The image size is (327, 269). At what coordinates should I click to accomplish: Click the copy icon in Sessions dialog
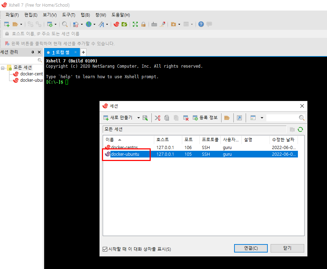166,118
